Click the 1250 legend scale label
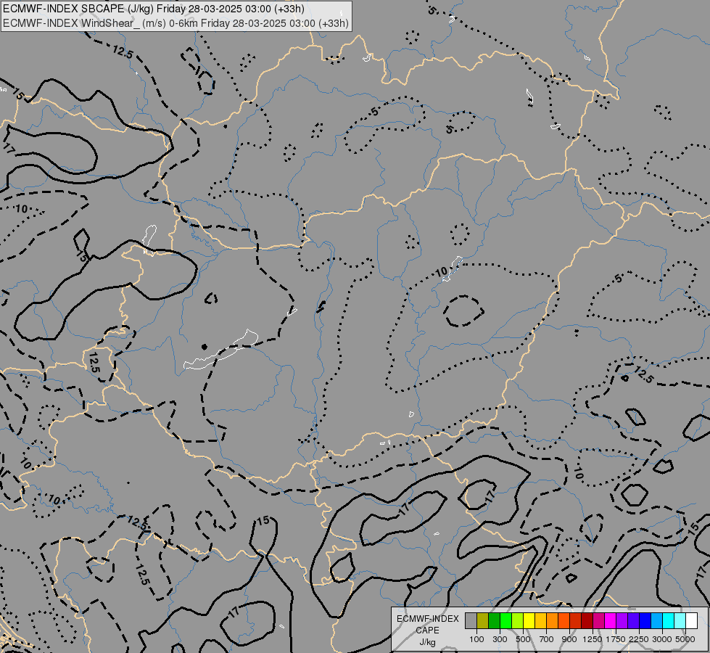710x653 pixels. coord(593,639)
